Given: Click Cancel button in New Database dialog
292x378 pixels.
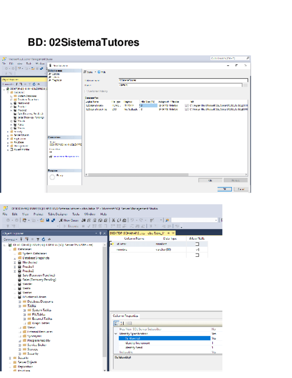Looking at the screenshot, I should pyautogui.click(x=240, y=189).
